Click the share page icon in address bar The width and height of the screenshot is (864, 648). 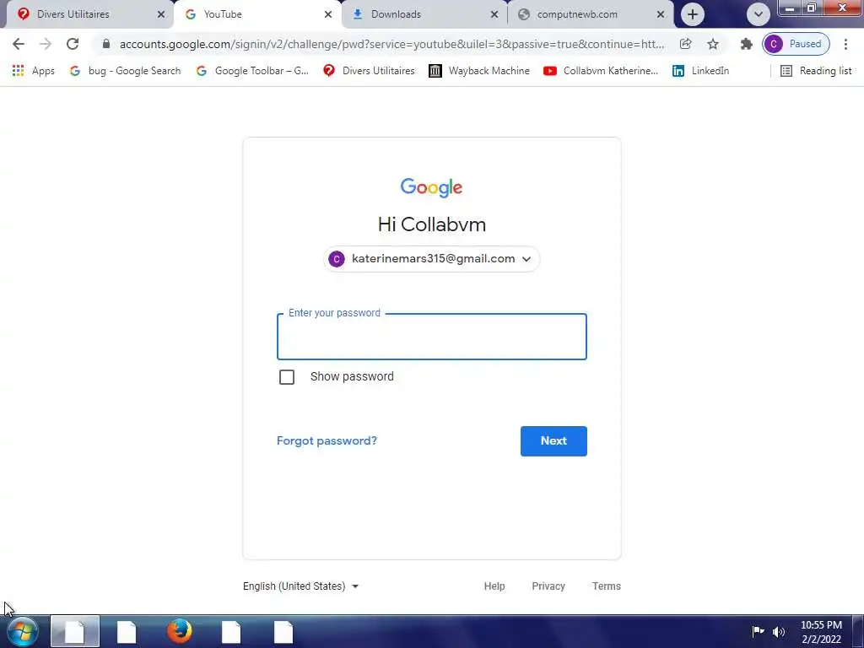point(685,44)
